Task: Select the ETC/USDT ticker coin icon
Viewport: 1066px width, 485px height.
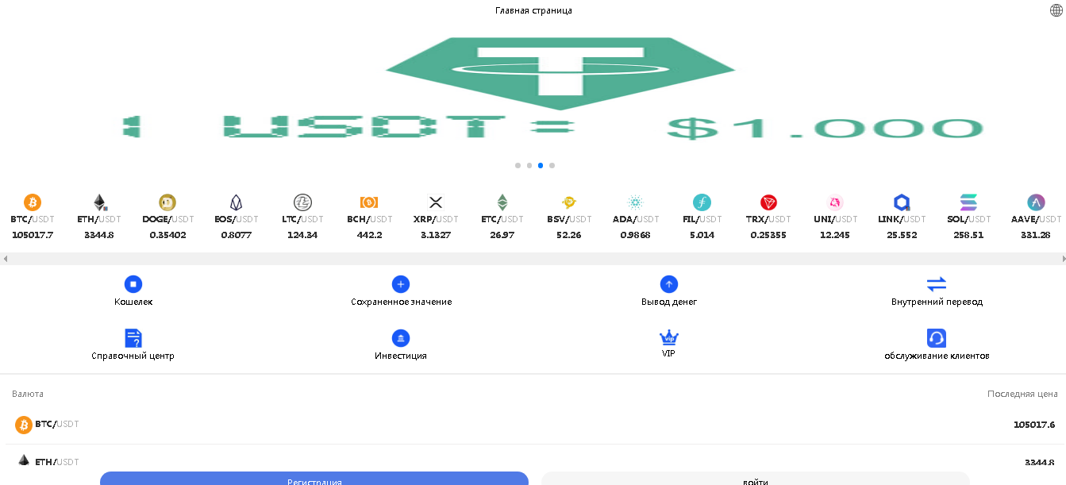Action: [502, 202]
